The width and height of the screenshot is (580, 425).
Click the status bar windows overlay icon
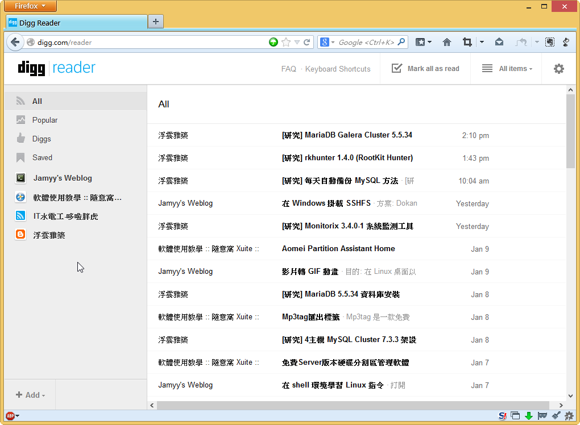click(x=515, y=416)
